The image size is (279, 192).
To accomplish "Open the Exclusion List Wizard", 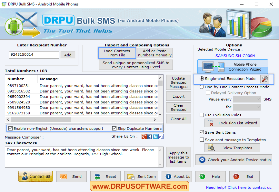I will pos(232,123).
